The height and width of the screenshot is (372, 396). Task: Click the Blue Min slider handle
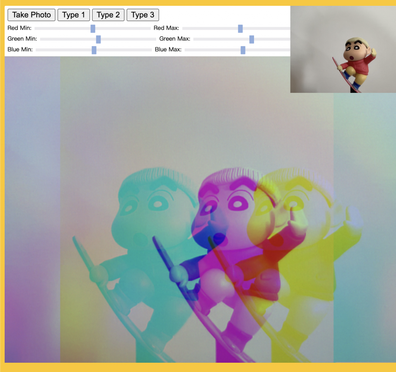pos(94,50)
